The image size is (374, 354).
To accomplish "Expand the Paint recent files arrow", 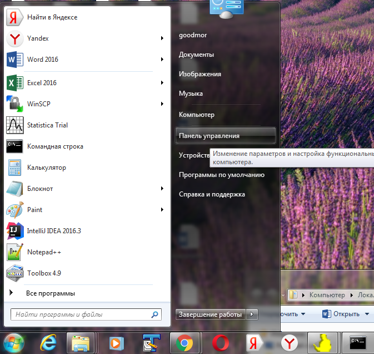I will [162, 210].
